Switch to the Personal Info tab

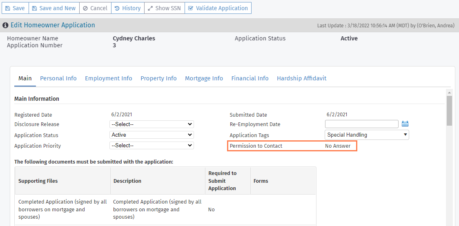[58, 78]
